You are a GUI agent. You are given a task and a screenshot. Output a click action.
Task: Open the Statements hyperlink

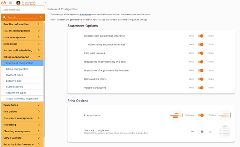(85, 14)
